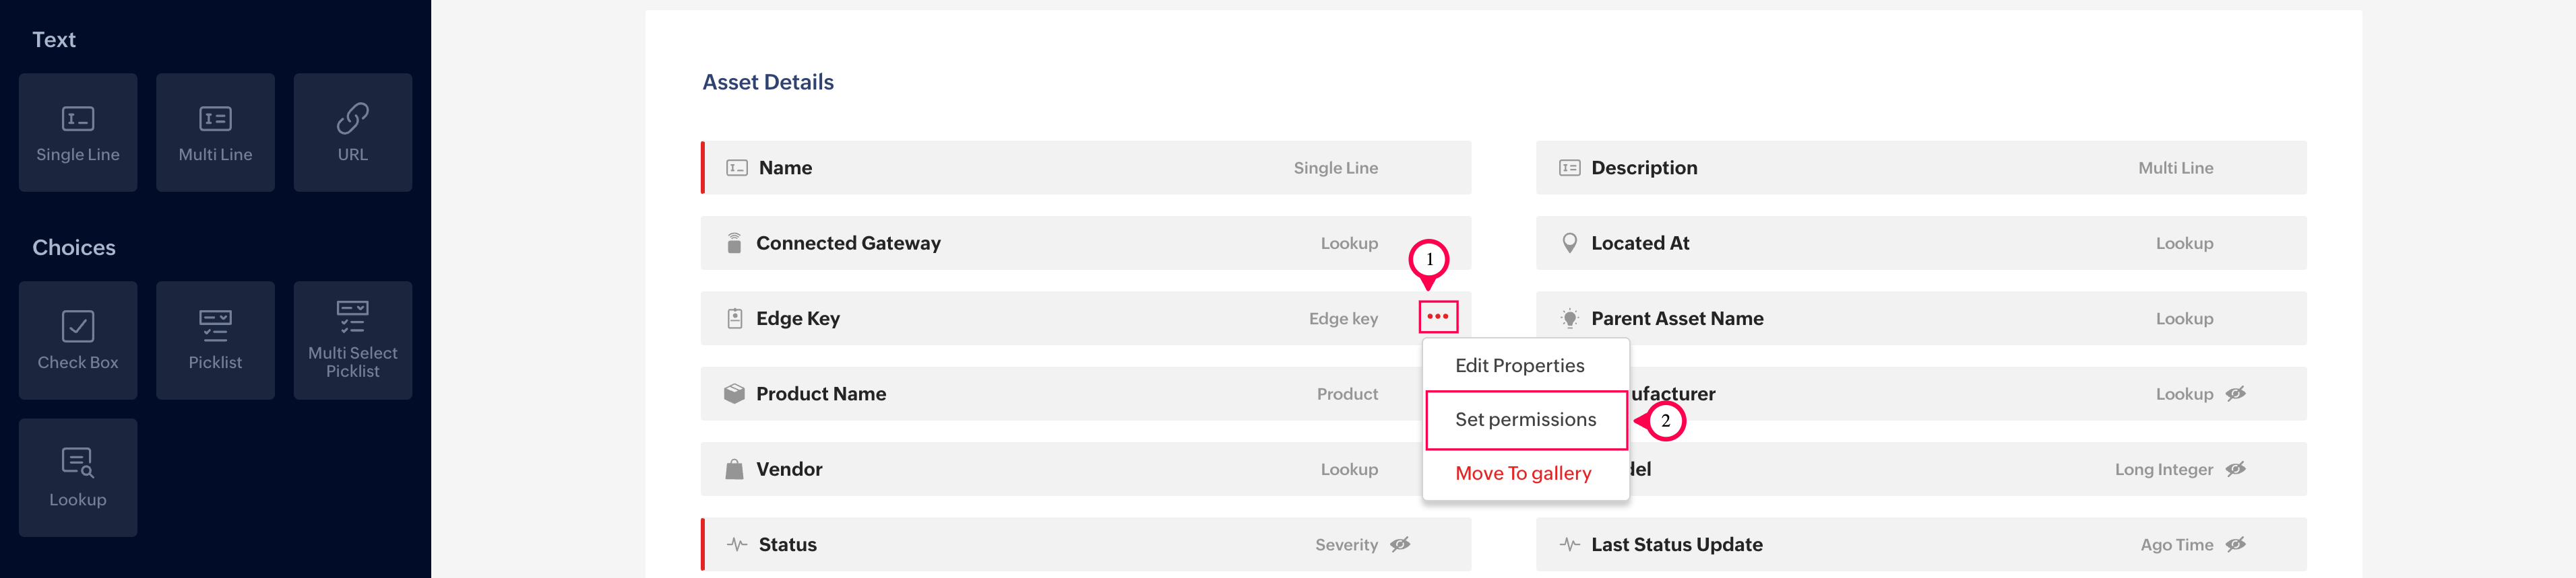Select the Single Line field tile
The width and height of the screenshot is (2576, 578).
point(78,133)
